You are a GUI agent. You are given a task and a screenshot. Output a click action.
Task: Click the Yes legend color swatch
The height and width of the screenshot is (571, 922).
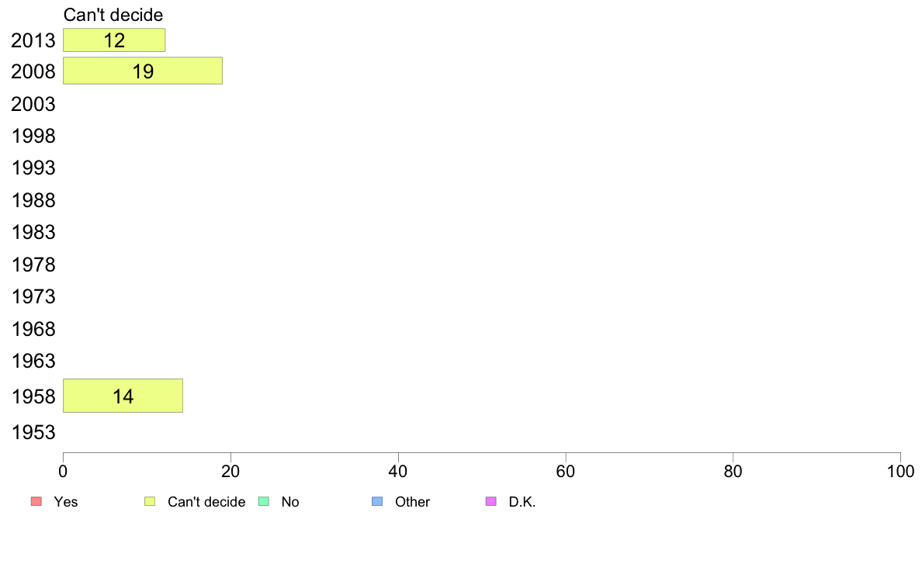(36, 501)
